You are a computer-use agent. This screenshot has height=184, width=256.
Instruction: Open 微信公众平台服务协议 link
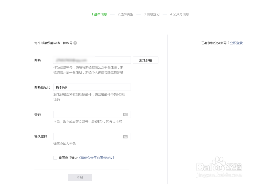click(97, 158)
